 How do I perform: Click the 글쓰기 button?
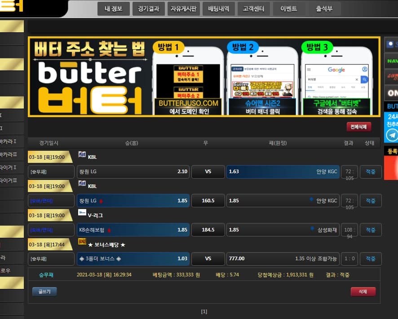44,292
